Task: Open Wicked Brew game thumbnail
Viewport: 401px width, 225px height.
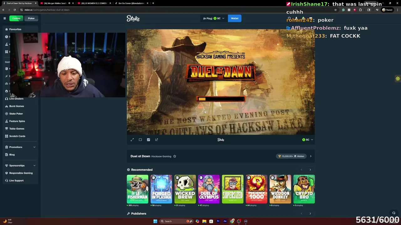Action: (x=185, y=189)
